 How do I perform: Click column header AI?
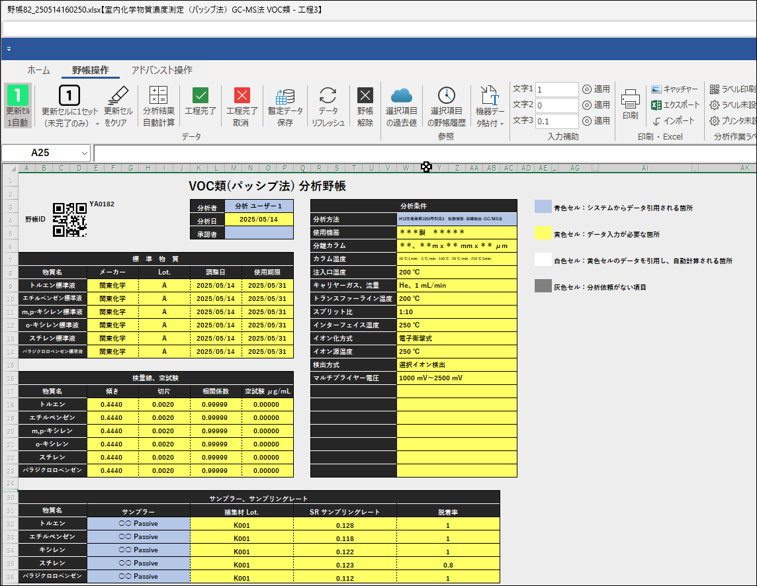(x=645, y=168)
